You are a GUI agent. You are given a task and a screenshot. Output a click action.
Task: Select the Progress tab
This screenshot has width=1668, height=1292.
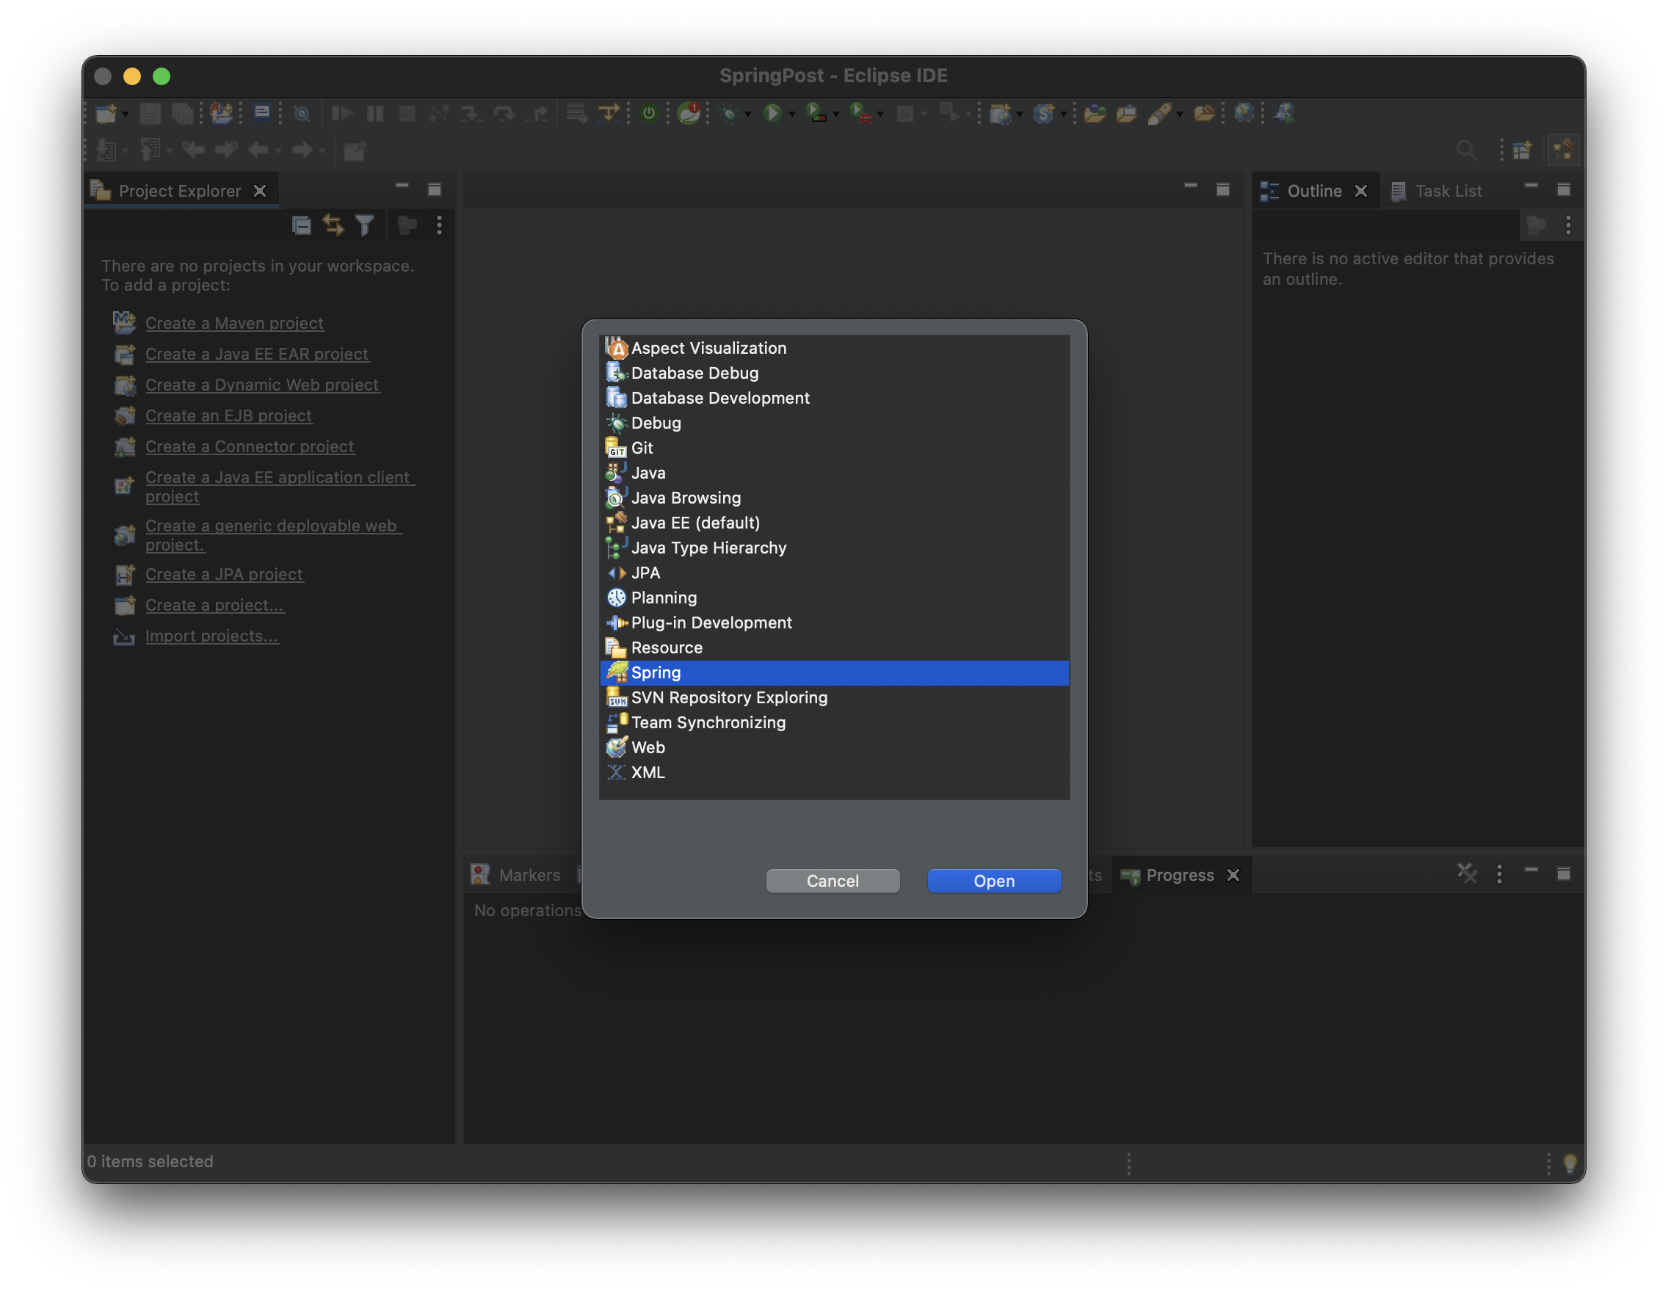coord(1178,875)
